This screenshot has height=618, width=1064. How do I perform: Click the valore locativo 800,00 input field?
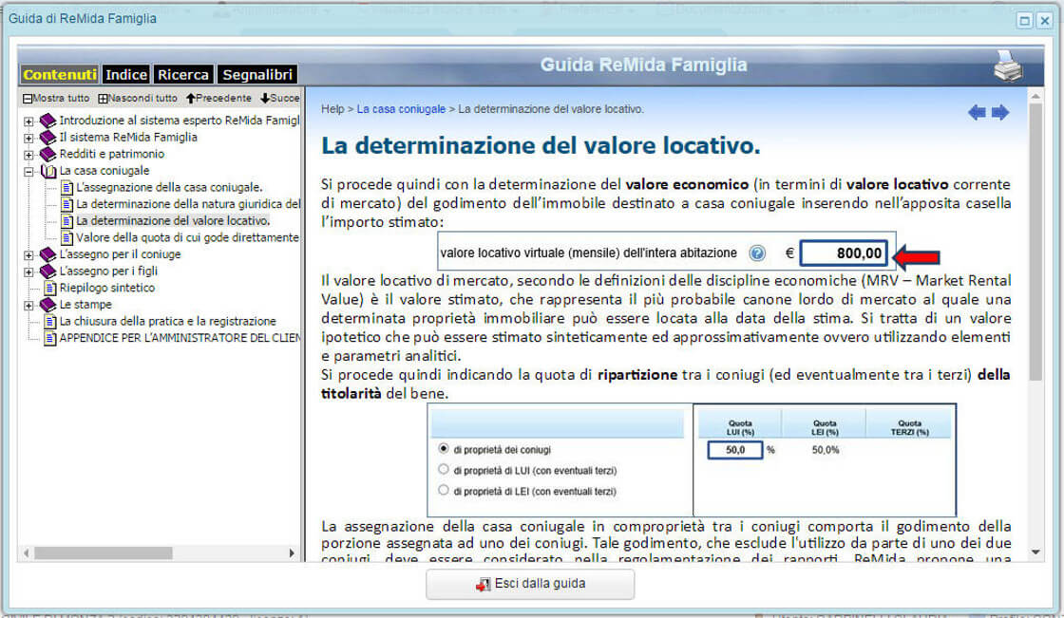coord(844,253)
